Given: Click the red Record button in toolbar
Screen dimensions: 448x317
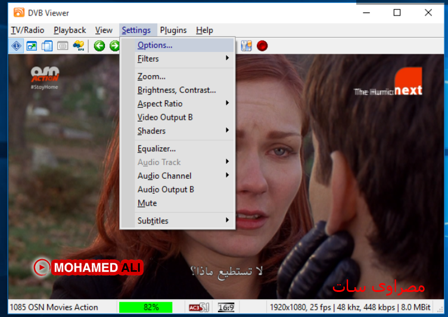Looking at the screenshot, I should click(x=262, y=46).
